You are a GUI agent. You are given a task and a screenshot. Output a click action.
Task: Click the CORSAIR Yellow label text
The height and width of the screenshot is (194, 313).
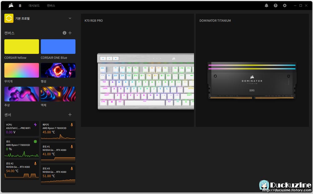(15, 58)
